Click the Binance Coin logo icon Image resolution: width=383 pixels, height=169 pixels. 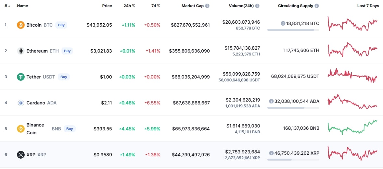(x=21, y=129)
